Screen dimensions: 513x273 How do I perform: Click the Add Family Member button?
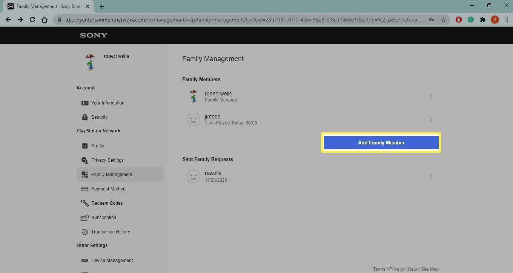381,143
